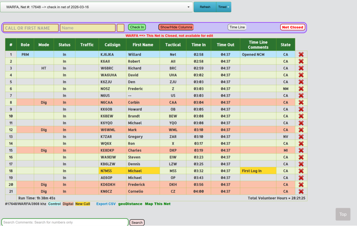Image resolution: width=357 pixels, height=226 pixels.
Task: Click the Refresh button
Action: [x=205, y=7]
